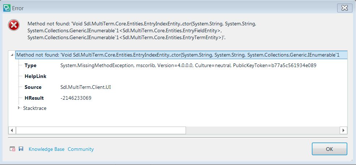Click the empty scrollbar track right of thumb
The width and height of the screenshot is (356, 165).
[x=263, y=131]
